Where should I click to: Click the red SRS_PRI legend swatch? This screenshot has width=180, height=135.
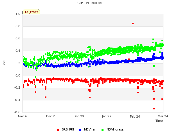[58, 130]
